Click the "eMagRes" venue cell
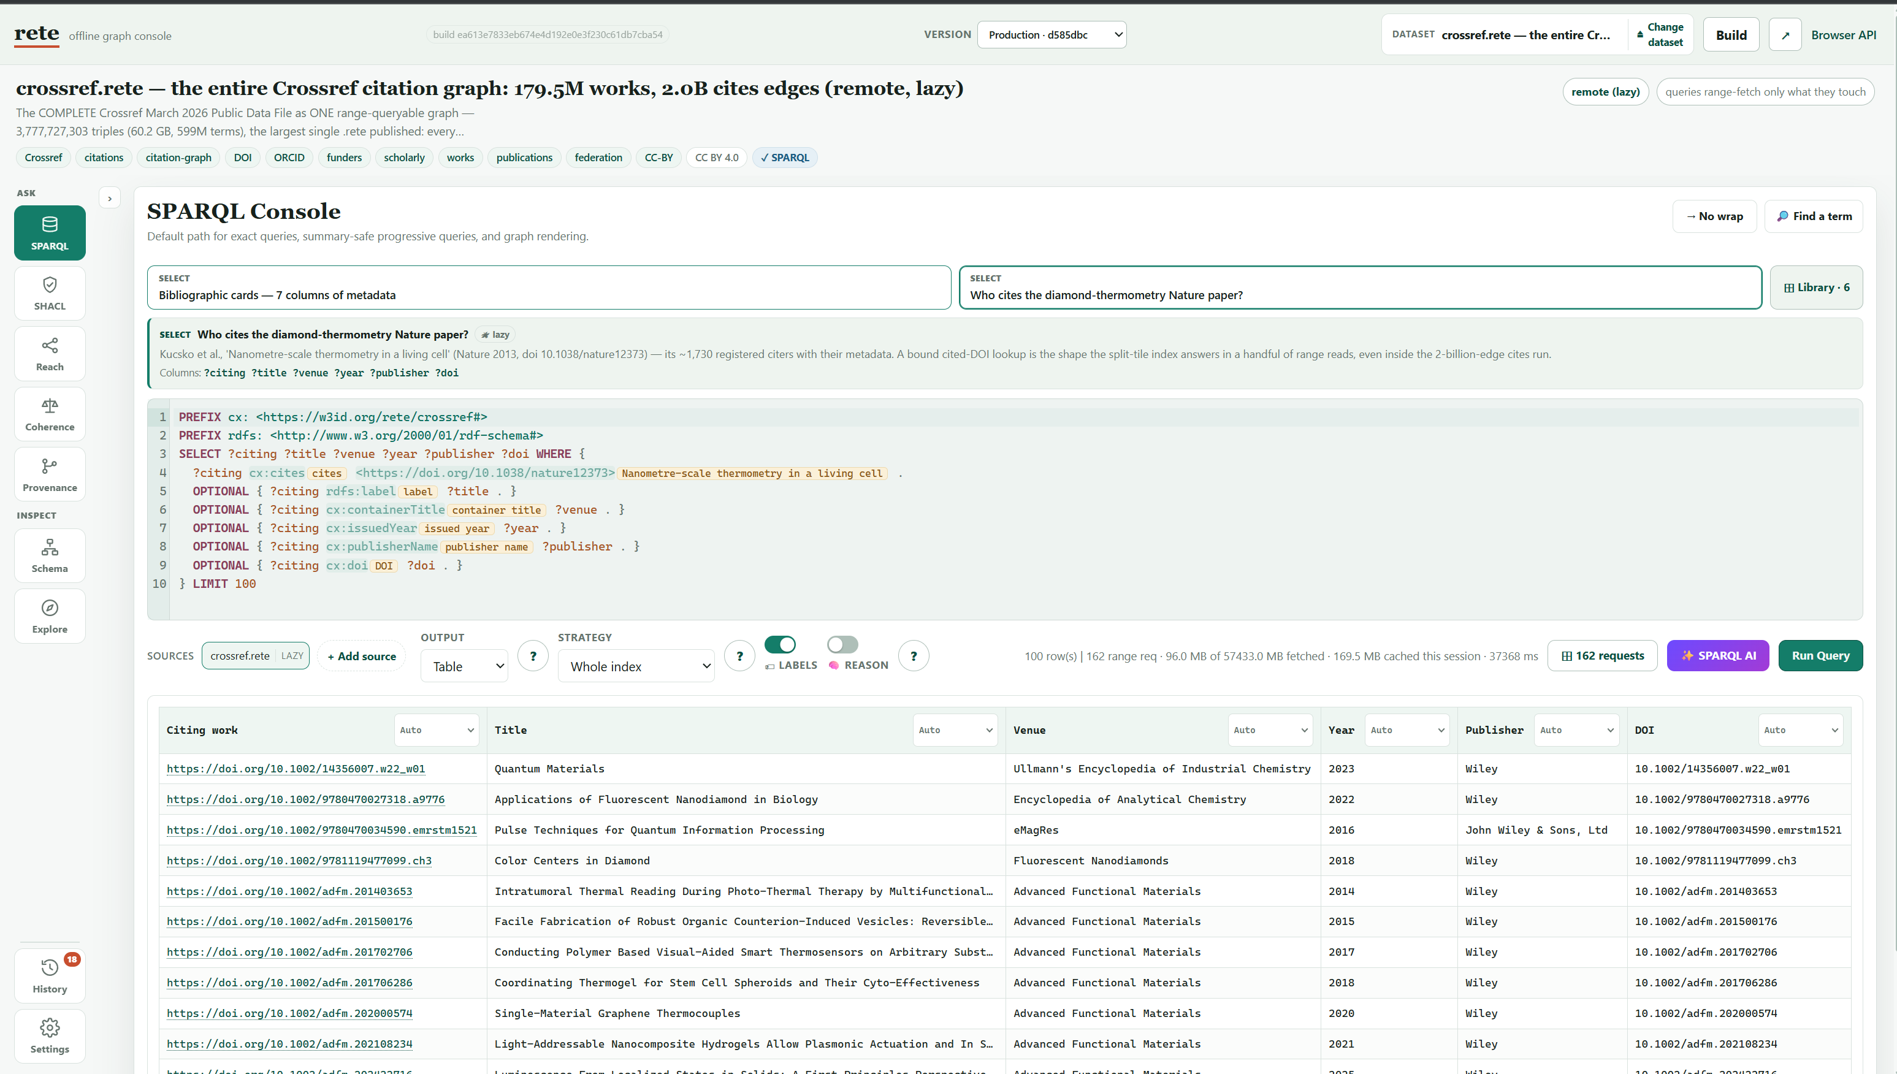Screen dimensions: 1897x1074 [x=1036, y=830]
